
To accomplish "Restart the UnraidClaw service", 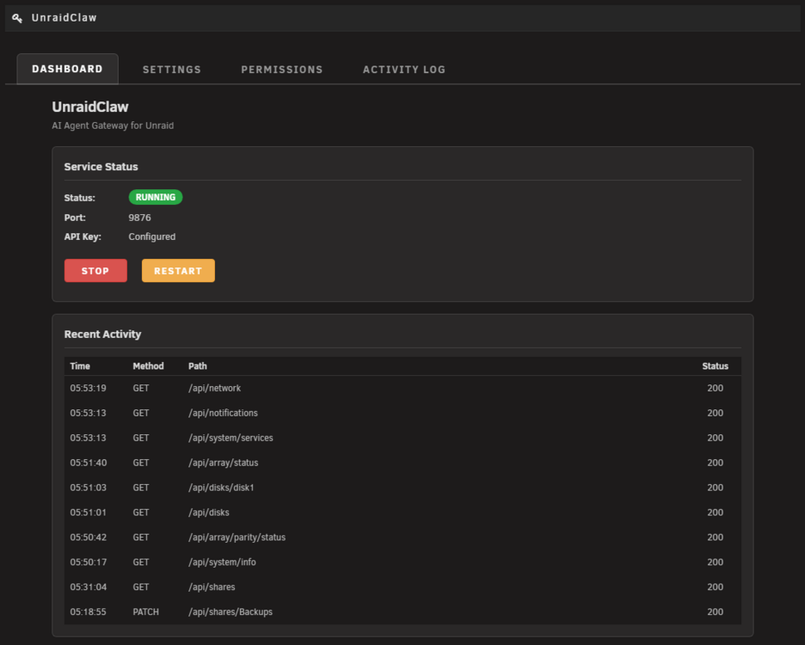I will point(178,271).
